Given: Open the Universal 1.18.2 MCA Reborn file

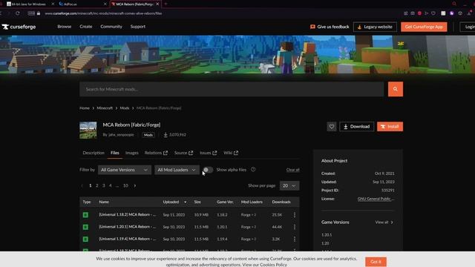Looking at the screenshot, I should click(x=127, y=214).
